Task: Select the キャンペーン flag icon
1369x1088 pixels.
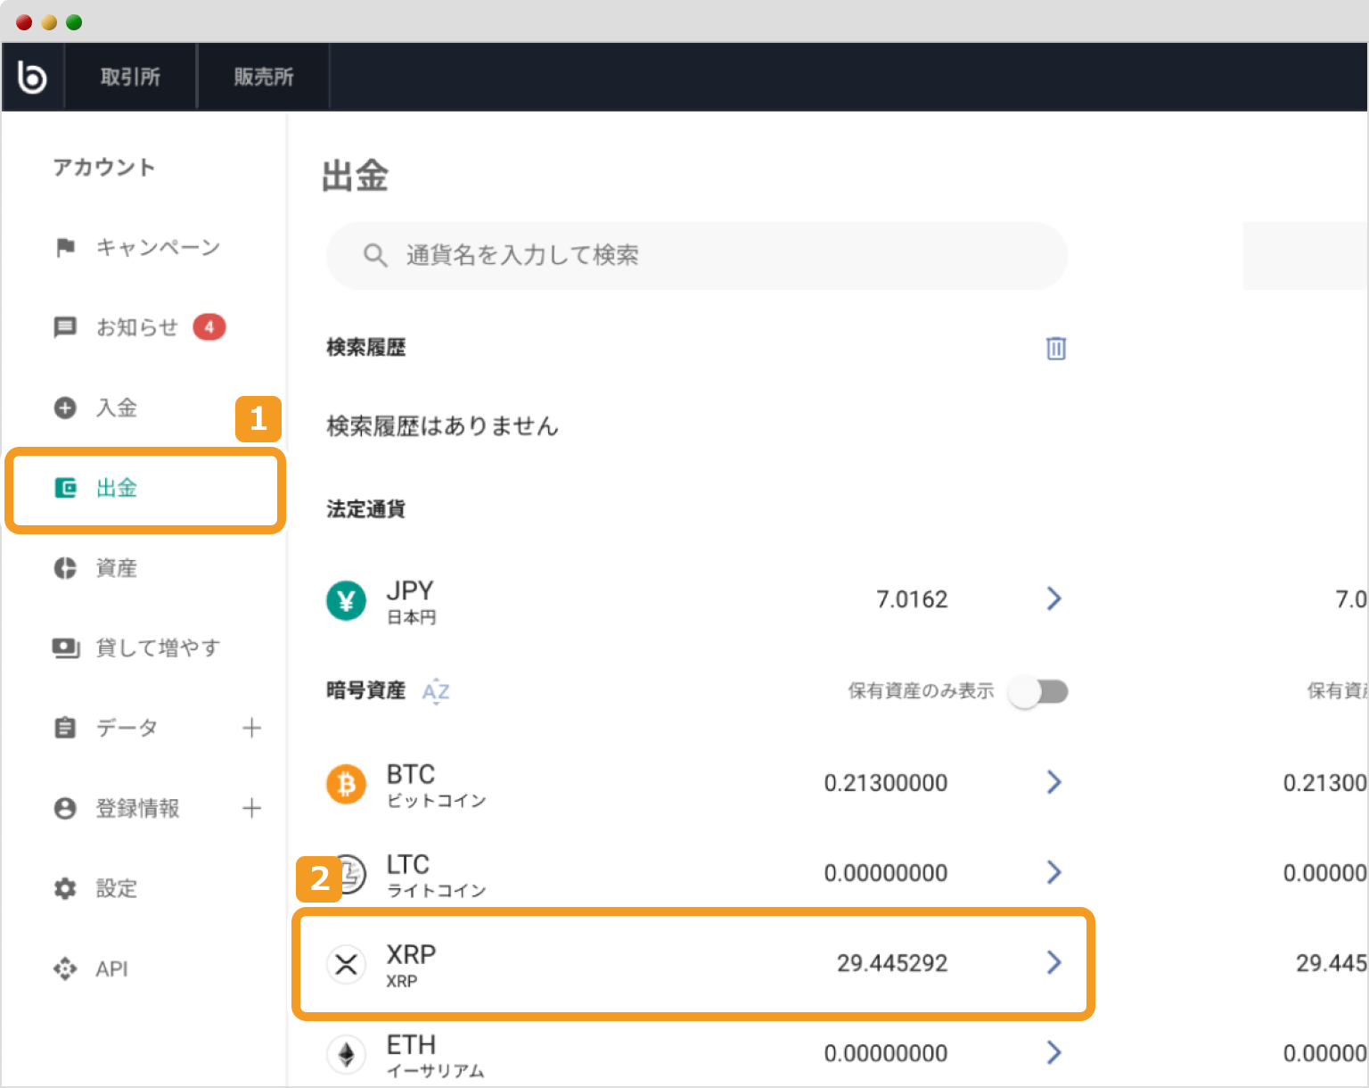Action: (65, 248)
